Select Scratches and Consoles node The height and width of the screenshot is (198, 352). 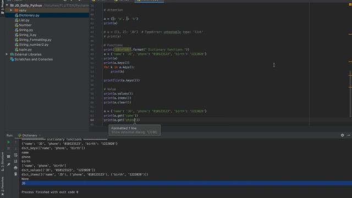click(34, 59)
